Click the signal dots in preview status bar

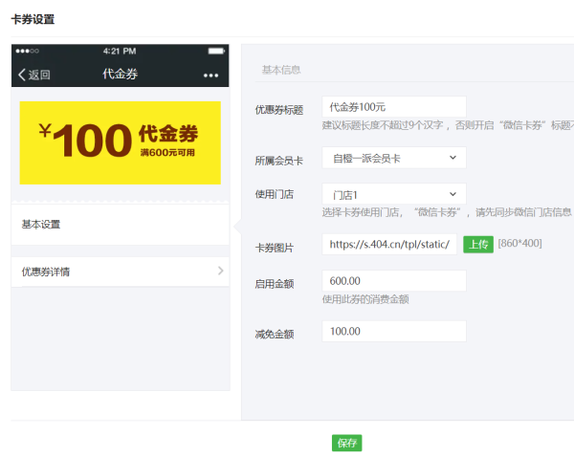(27, 51)
